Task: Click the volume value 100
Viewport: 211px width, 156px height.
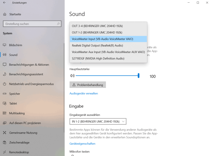Action: (x=152, y=76)
